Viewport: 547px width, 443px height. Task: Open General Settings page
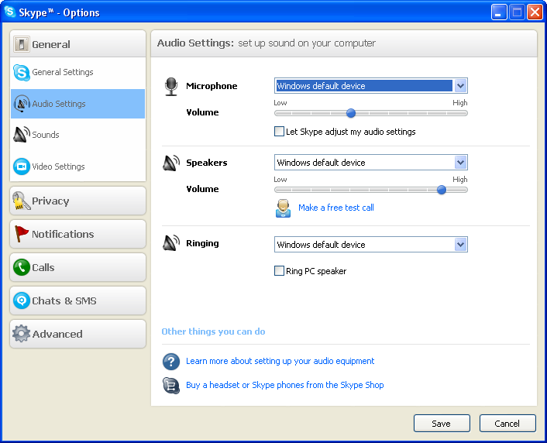pos(77,73)
